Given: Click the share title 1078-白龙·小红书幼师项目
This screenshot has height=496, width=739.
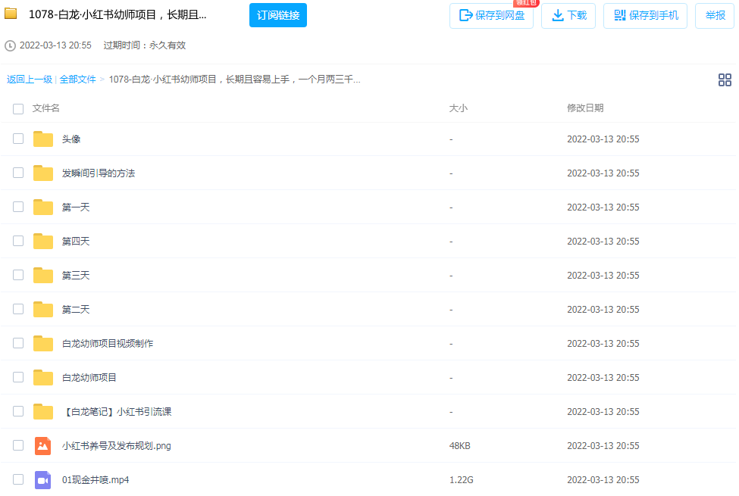Looking at the screenshot, I should click(x=117, y=14).
